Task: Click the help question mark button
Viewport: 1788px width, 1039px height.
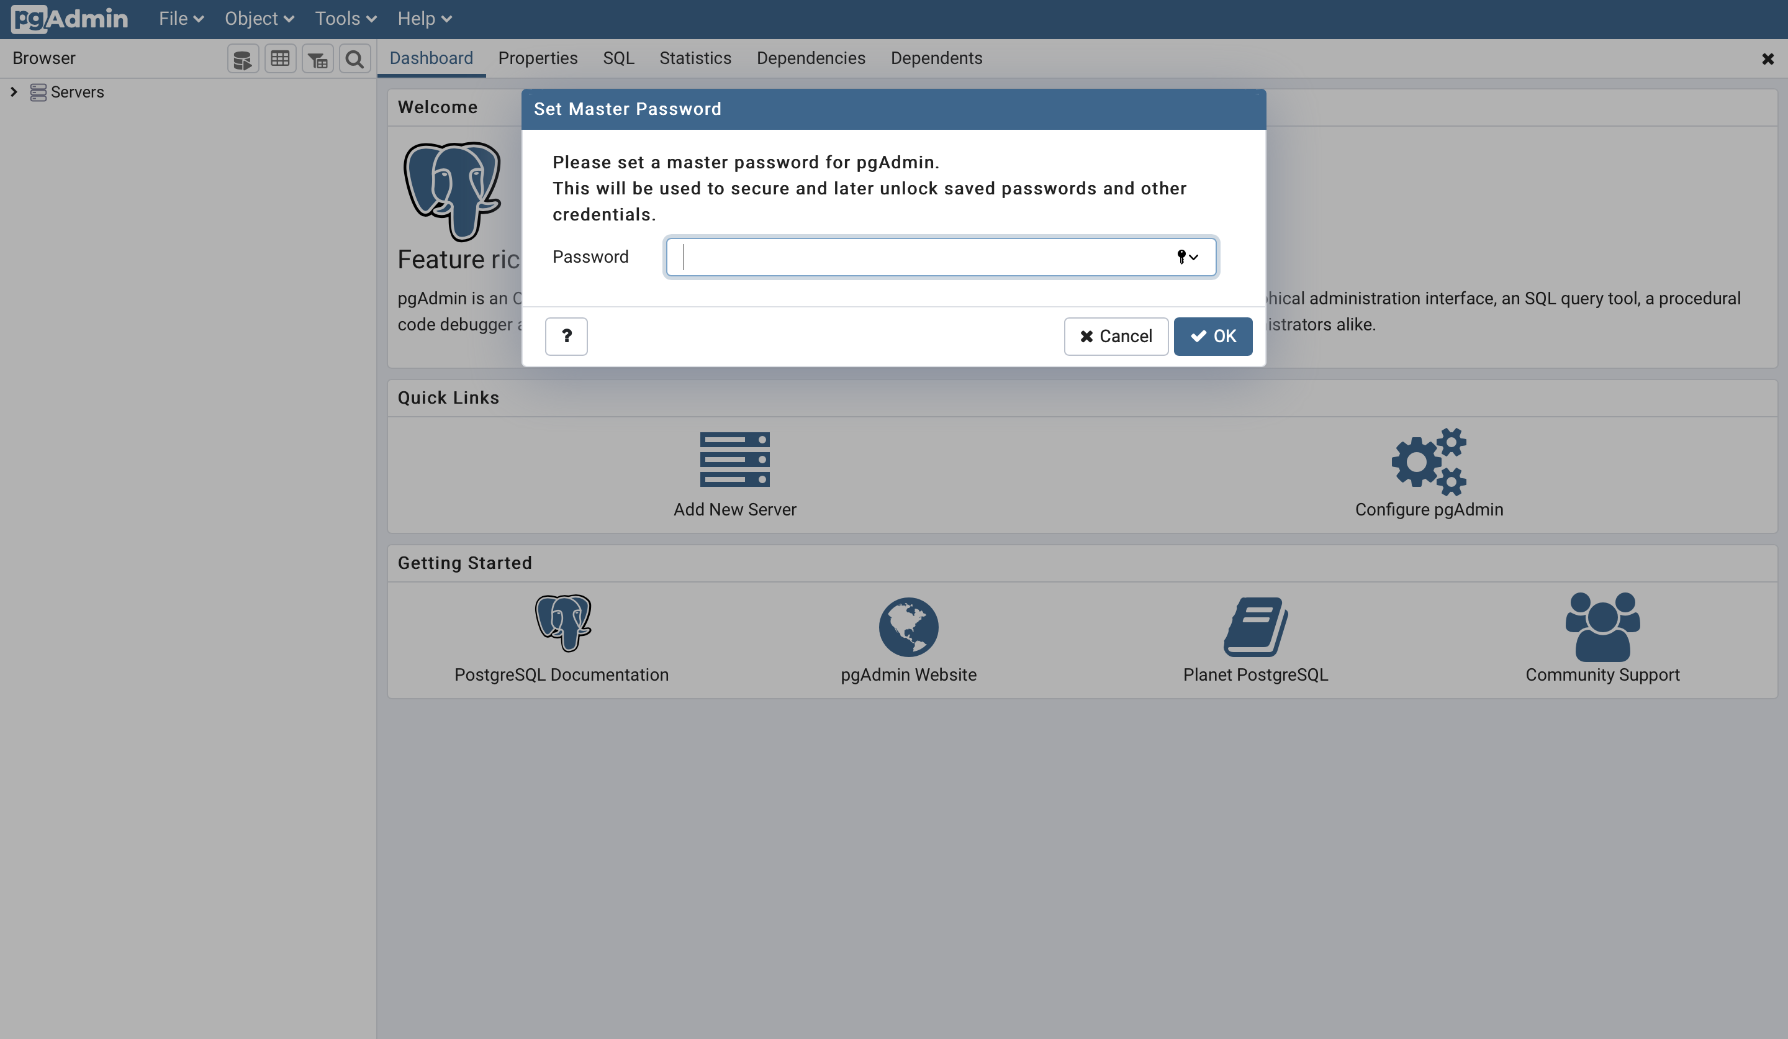Action: [566, 337]
